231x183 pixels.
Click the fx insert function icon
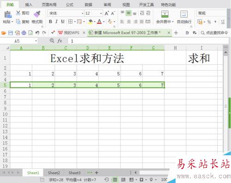[x=60, y=41]
